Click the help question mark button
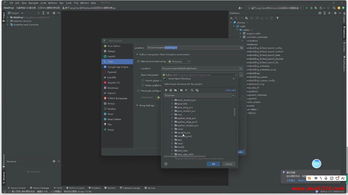The image size is (348, 195). coord(166,164)
